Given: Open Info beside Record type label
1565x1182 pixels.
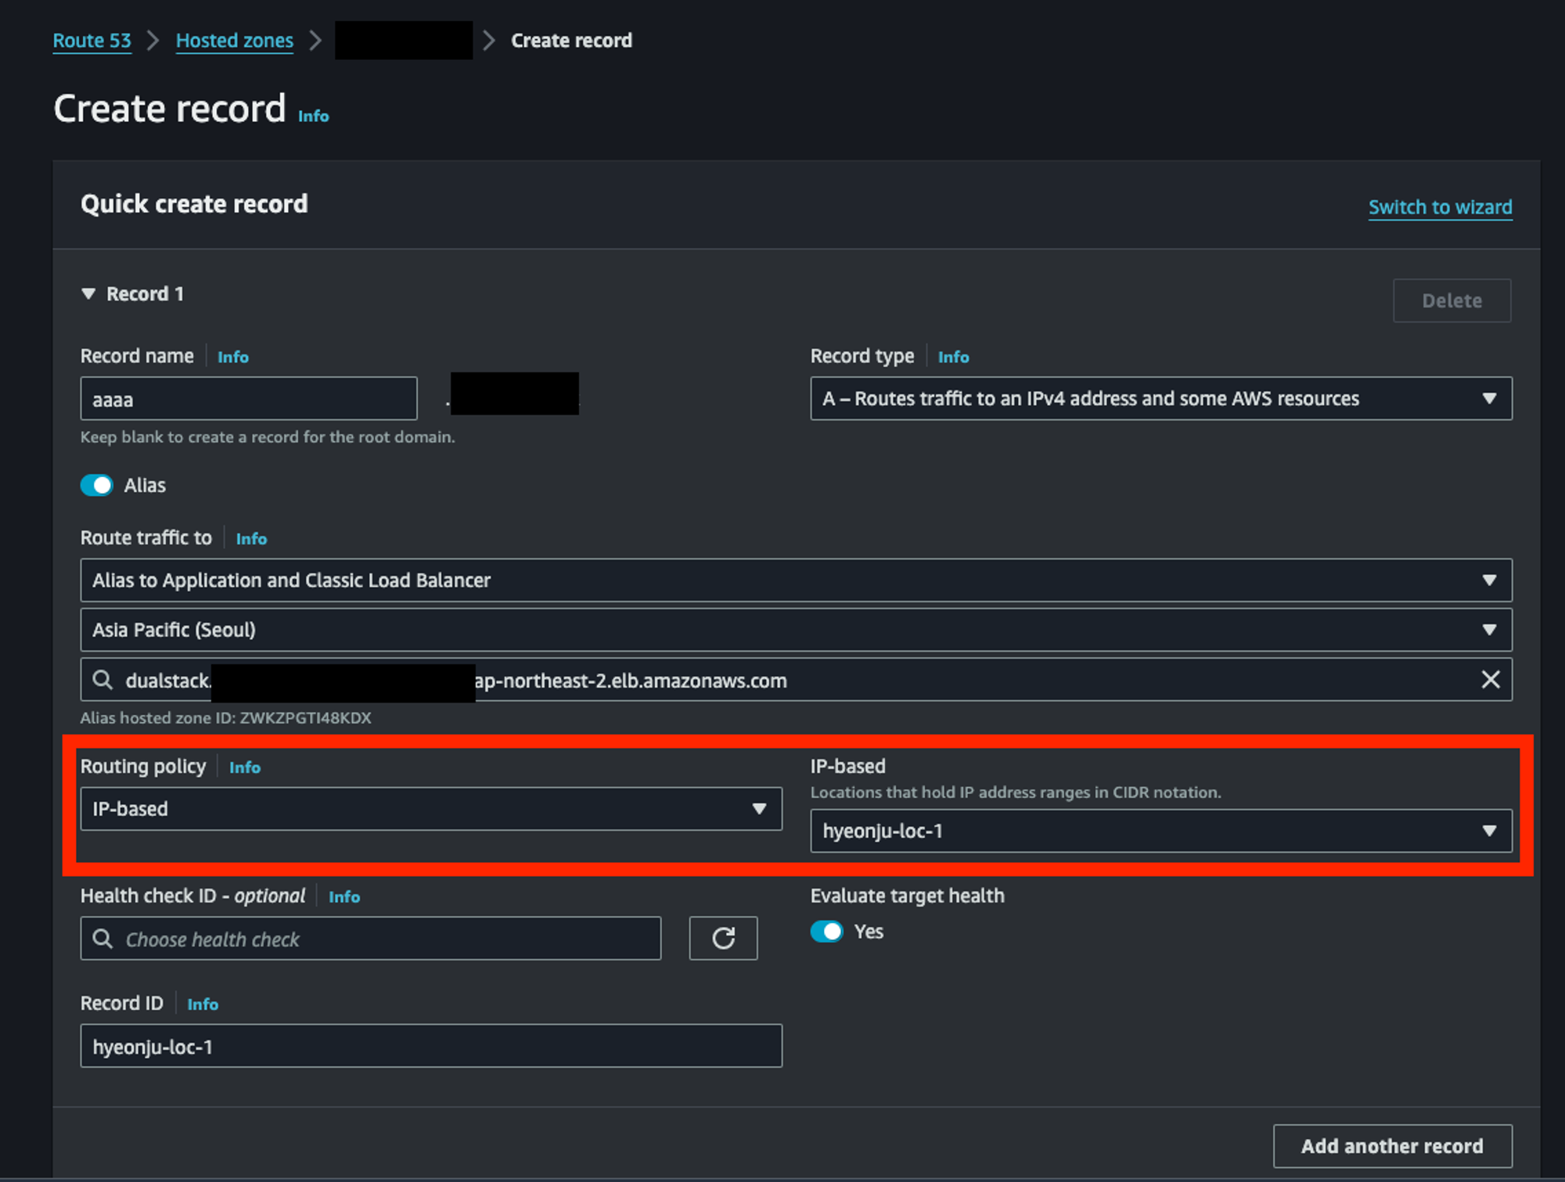Looking at the screenshot, I should tap(953, 357).
